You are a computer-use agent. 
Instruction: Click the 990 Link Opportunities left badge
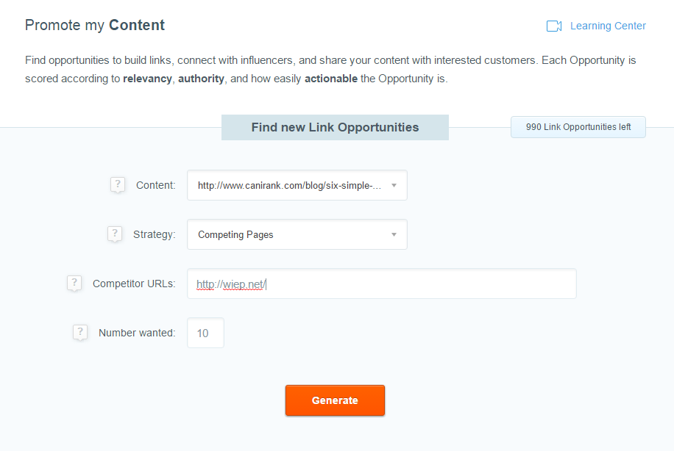[x=578, y=126]
